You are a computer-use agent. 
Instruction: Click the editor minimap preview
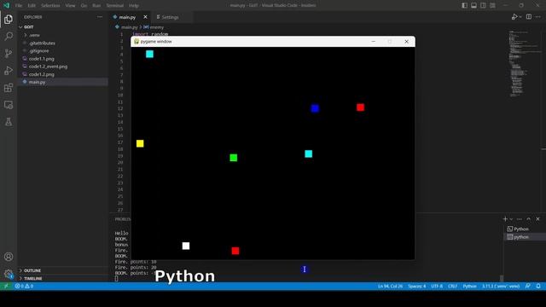(x=525, y=64)
